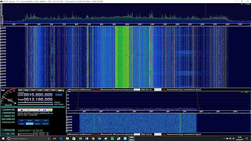This screenshot has height=141, width=251.
Task: Open the lower Avg dropdown
Action: click(x=158, y=134)
